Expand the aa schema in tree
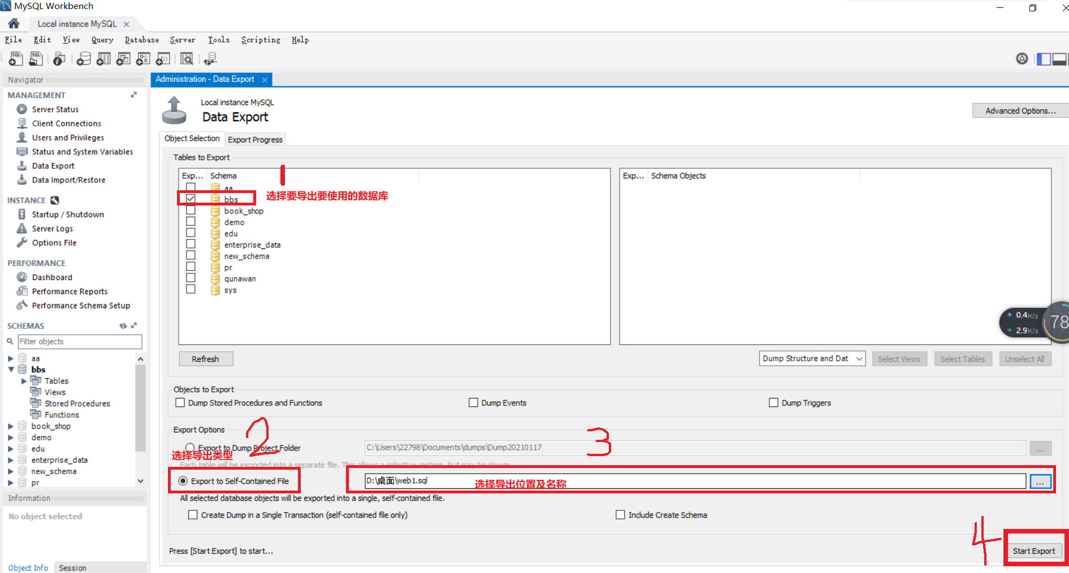1069x573 pixels. tap(10, 358)
